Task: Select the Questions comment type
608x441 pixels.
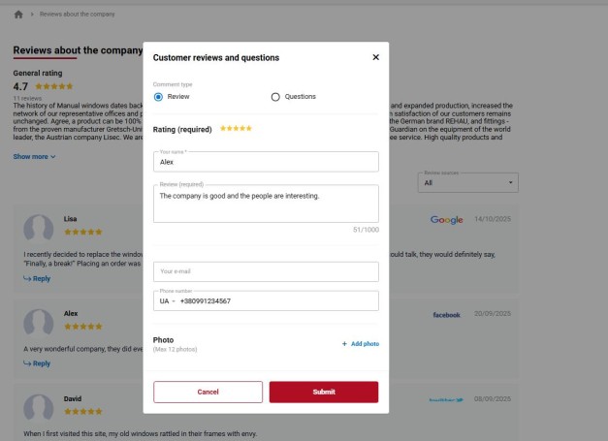Action: 275,97
